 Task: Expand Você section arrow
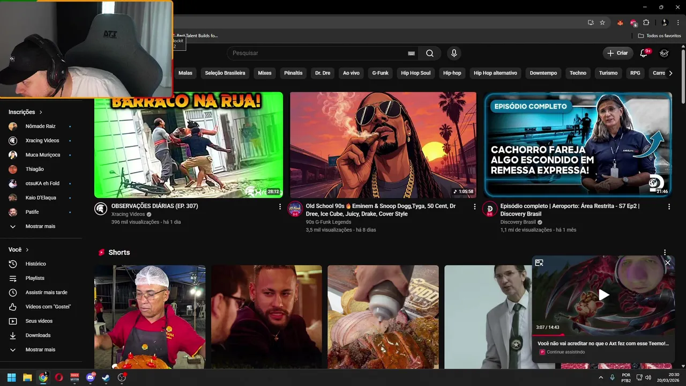coord(27,250)
